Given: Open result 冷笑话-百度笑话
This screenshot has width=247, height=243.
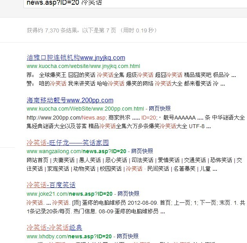Looking at the screenshot, I should (x=51, y=185).
